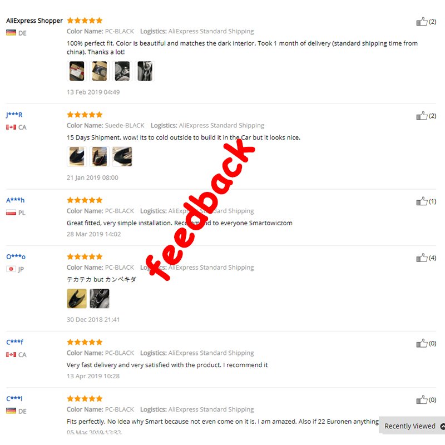Mark A***h's review as helpful

coord(422,201)
